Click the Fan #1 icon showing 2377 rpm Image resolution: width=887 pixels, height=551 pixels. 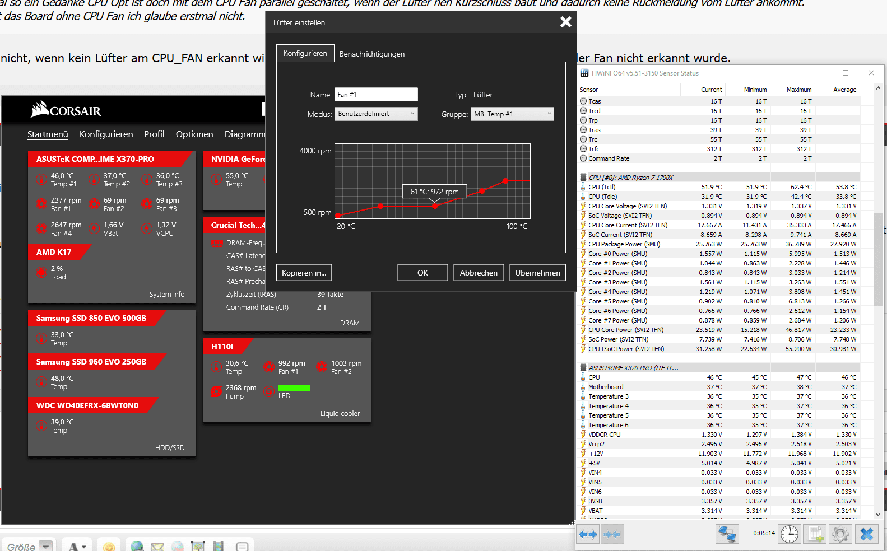tap(41, 204)
